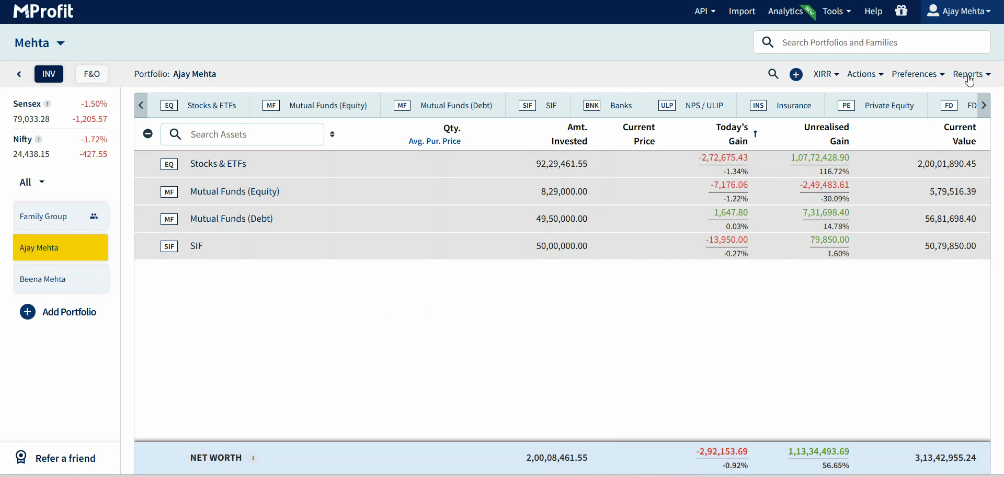
Task: Toggle sort on Today's Gain column
Action: coord(755,134)
